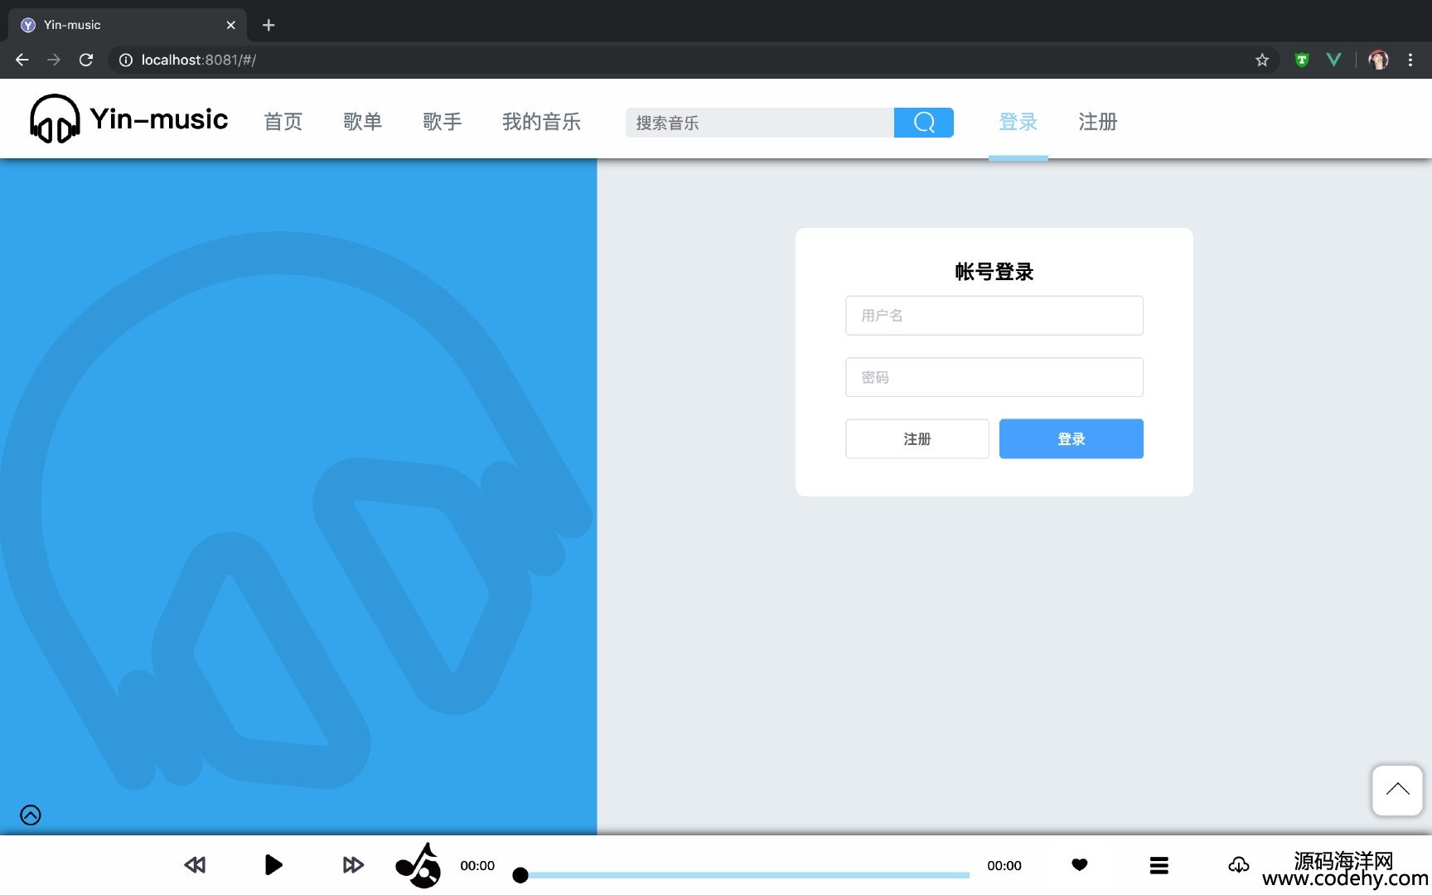Open the 歌单 playlist page
This screenshot has width=1432, height=895.
pyautogui.click(x=363, y=122)
